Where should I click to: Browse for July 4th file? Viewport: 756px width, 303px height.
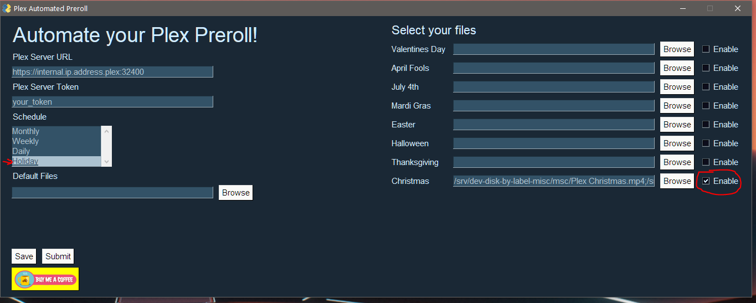pyautogui.click(x=677, y=87)
